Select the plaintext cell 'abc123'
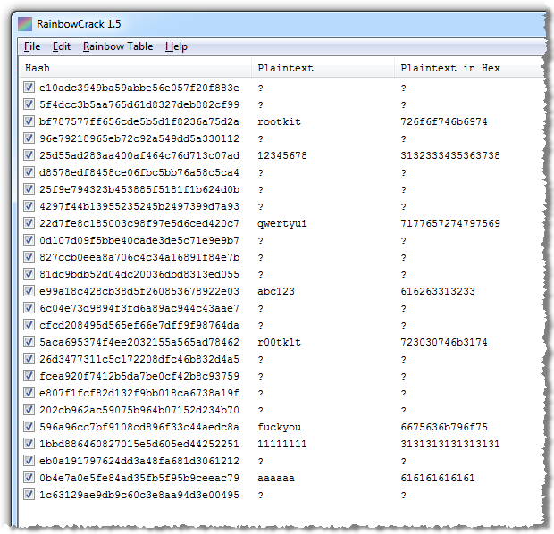The height and width of the screenshot is (534, 554). (x=276, y=291)
